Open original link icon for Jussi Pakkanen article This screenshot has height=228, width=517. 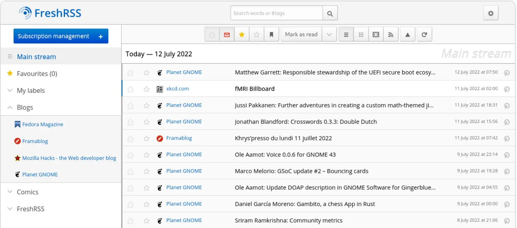click(507, 105)
